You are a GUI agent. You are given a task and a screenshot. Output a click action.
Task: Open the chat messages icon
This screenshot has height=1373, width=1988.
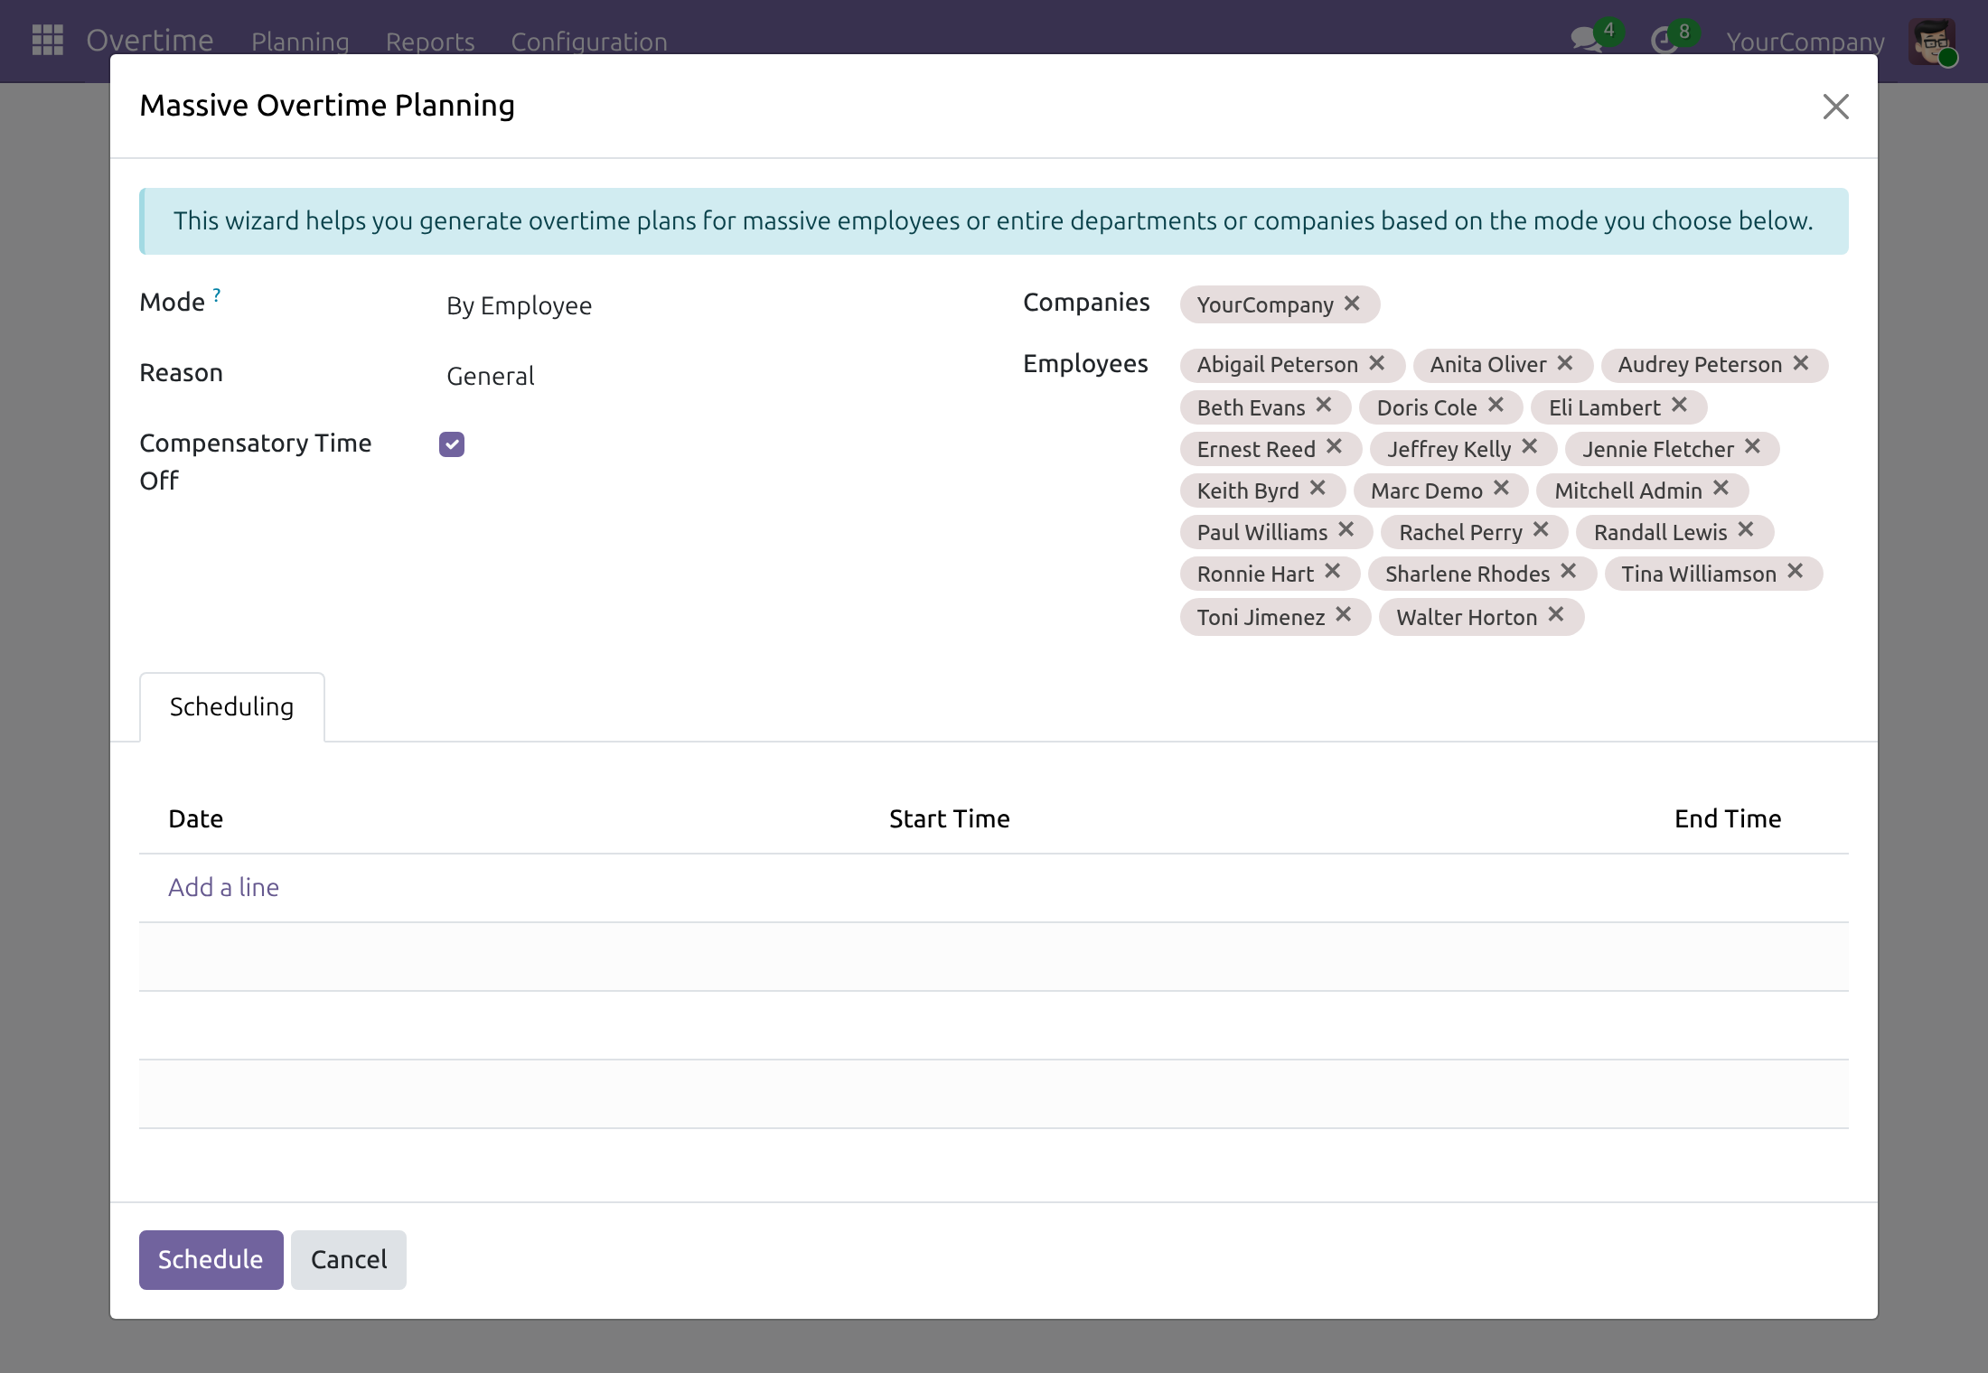(1586, 41)
